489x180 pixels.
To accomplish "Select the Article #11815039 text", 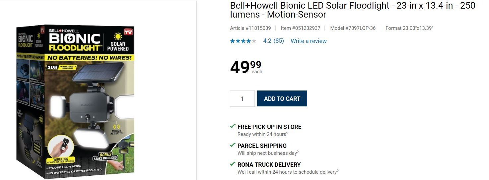I will pyautogui.click(x=250, y=28).
